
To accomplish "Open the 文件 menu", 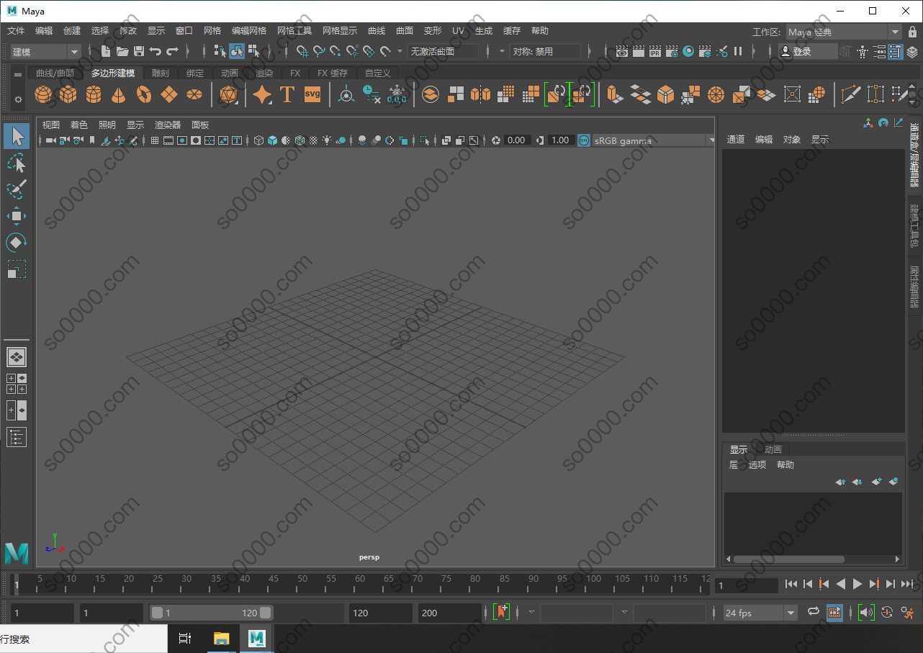I will pyautogui.click(x=16, y=31).
